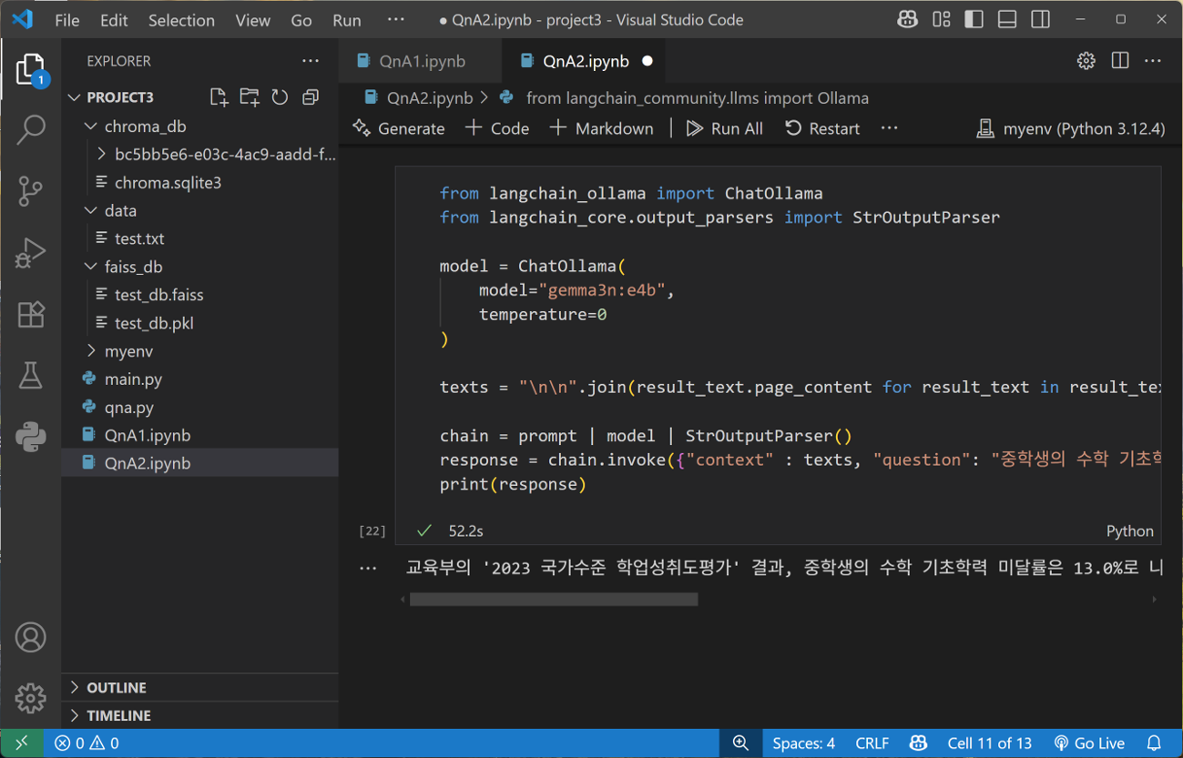Open the Edit menu

114,20
